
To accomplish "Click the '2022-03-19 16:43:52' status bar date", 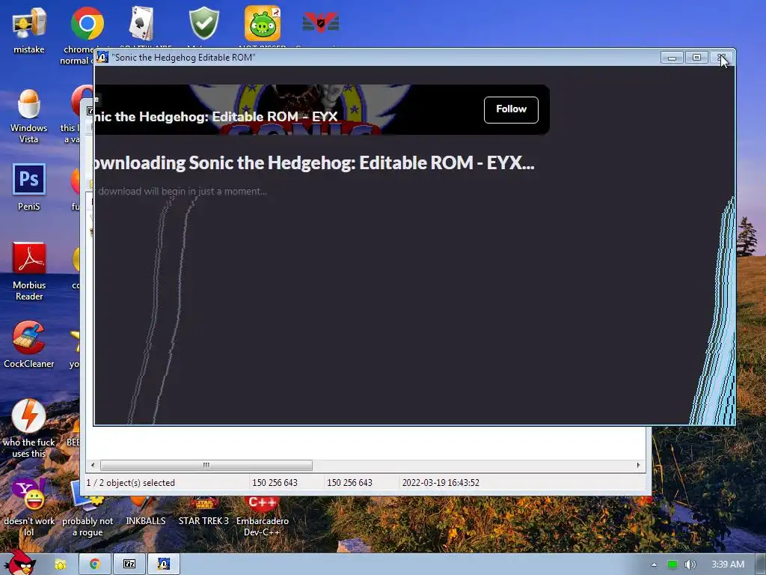I will pos(441,483).
